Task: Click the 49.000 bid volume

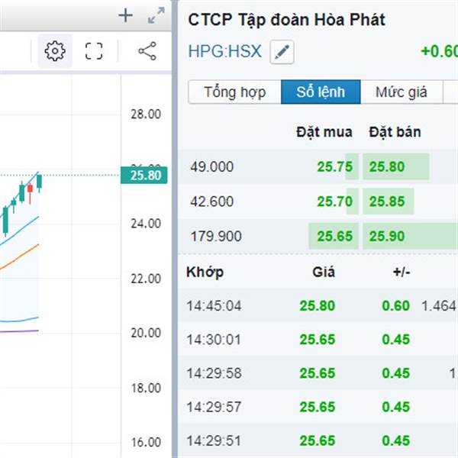Action: tap(211, 166)
